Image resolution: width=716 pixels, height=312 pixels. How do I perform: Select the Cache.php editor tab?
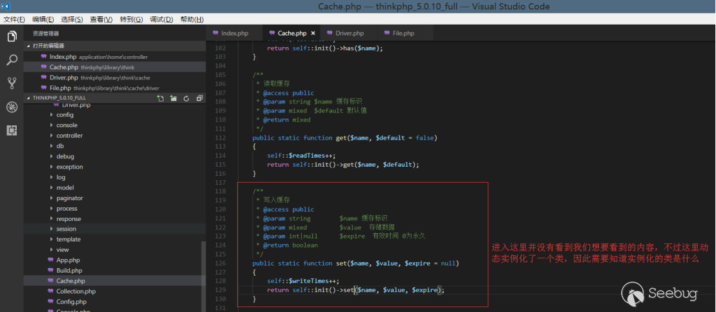[291, 34]
